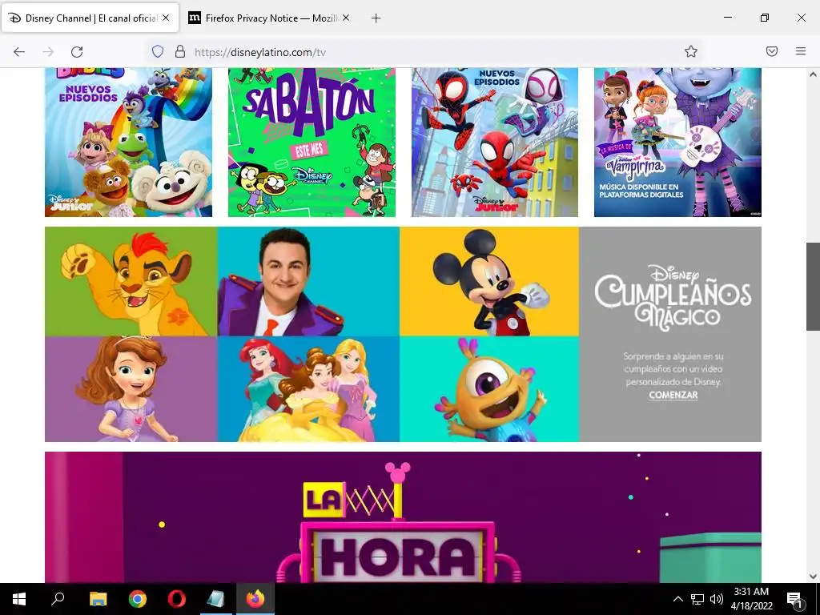This screenshot has width=820, height=615.
Task: Close the Disney Channel tab
Action: click(x=166, y=18)
